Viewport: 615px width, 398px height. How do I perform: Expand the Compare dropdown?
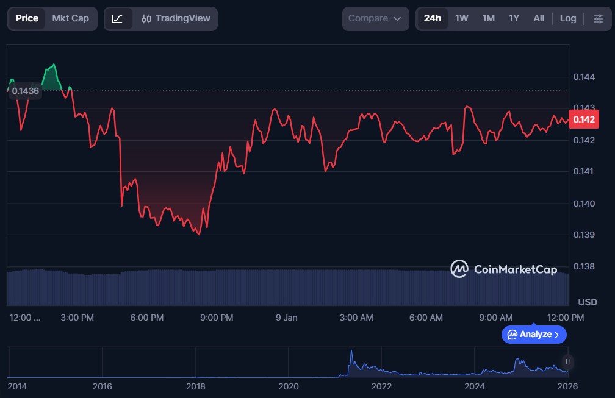tap(375, 18)
